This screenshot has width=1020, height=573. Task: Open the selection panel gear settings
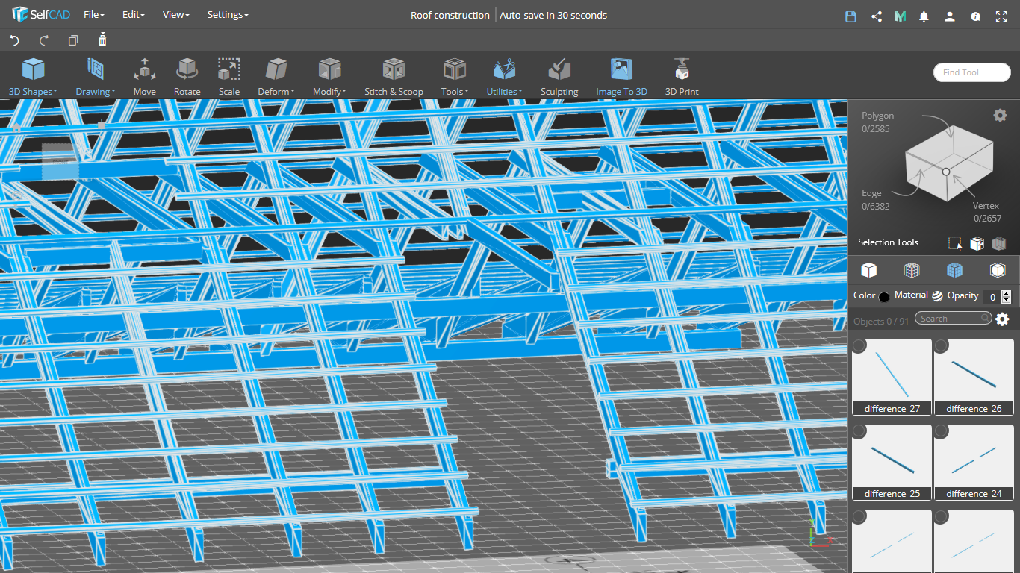(1000, 115)
